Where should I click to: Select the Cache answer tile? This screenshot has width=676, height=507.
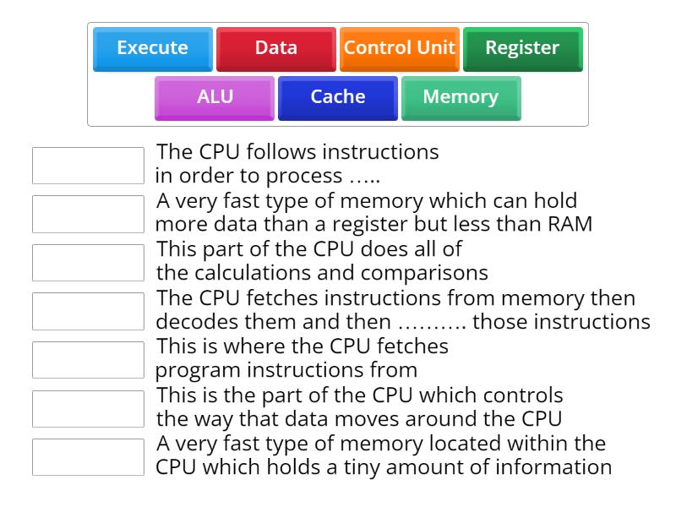pos(336,97)
